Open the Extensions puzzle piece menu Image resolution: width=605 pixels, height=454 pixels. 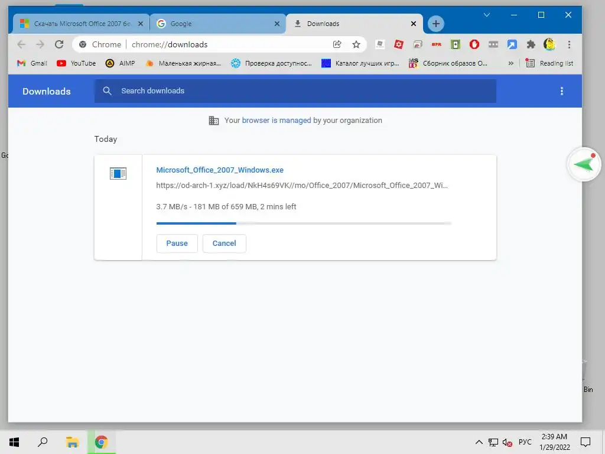[x=531, y=44]
